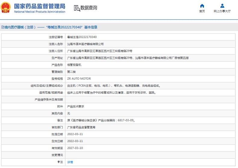The image size is (238, 168).
Task: Click product name value 根管预备机
Action: tap(74, 65)
